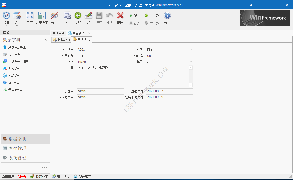Open the 模块 module menu icon

[x=6, y=16]
